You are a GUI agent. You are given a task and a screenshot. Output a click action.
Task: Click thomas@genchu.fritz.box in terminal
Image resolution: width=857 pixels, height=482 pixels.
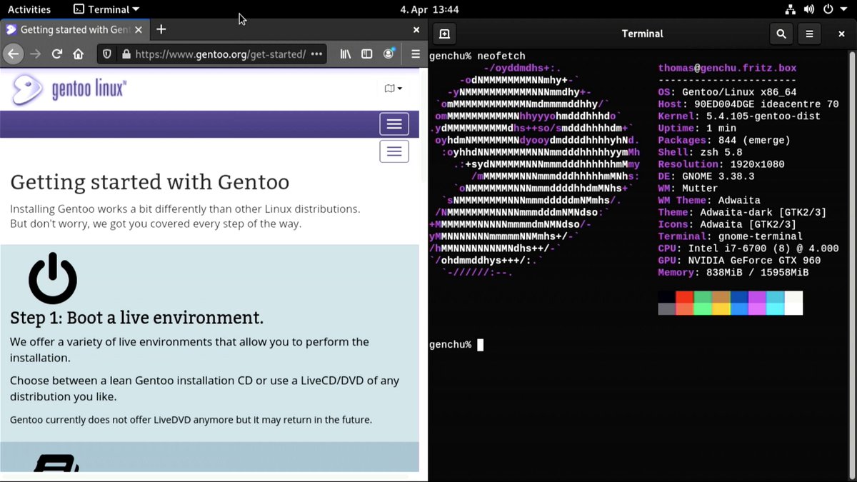(727, 68)
